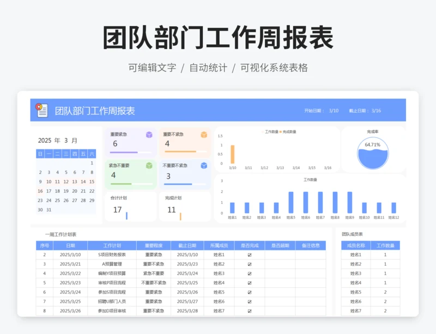Click the 姓名5 bar in 工作数量 chart

coord(291,203)
